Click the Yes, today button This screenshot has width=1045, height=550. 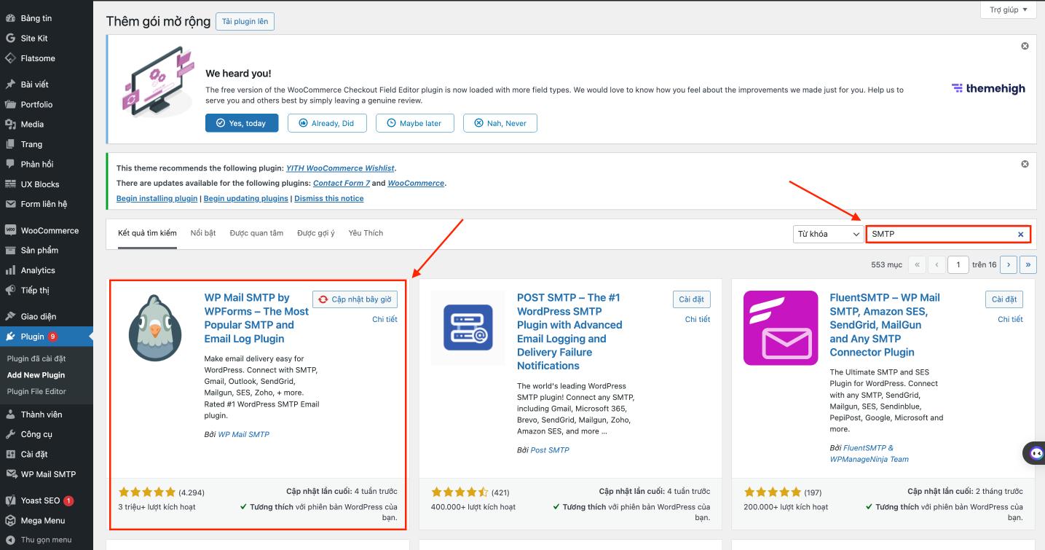point(241,123)
